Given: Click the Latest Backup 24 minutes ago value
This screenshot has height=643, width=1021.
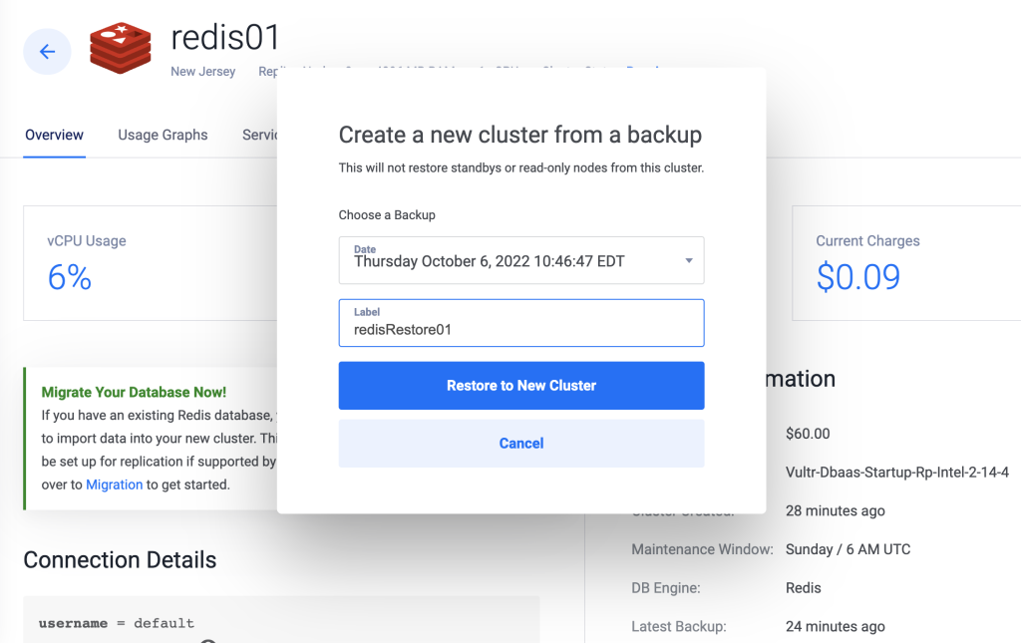Looking at the screenshot, I should coord(835,627).
